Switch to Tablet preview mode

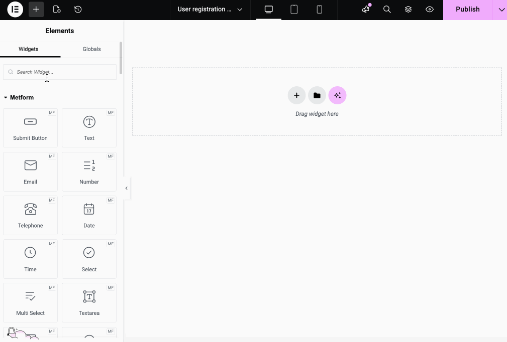click(x=294, y=10)
